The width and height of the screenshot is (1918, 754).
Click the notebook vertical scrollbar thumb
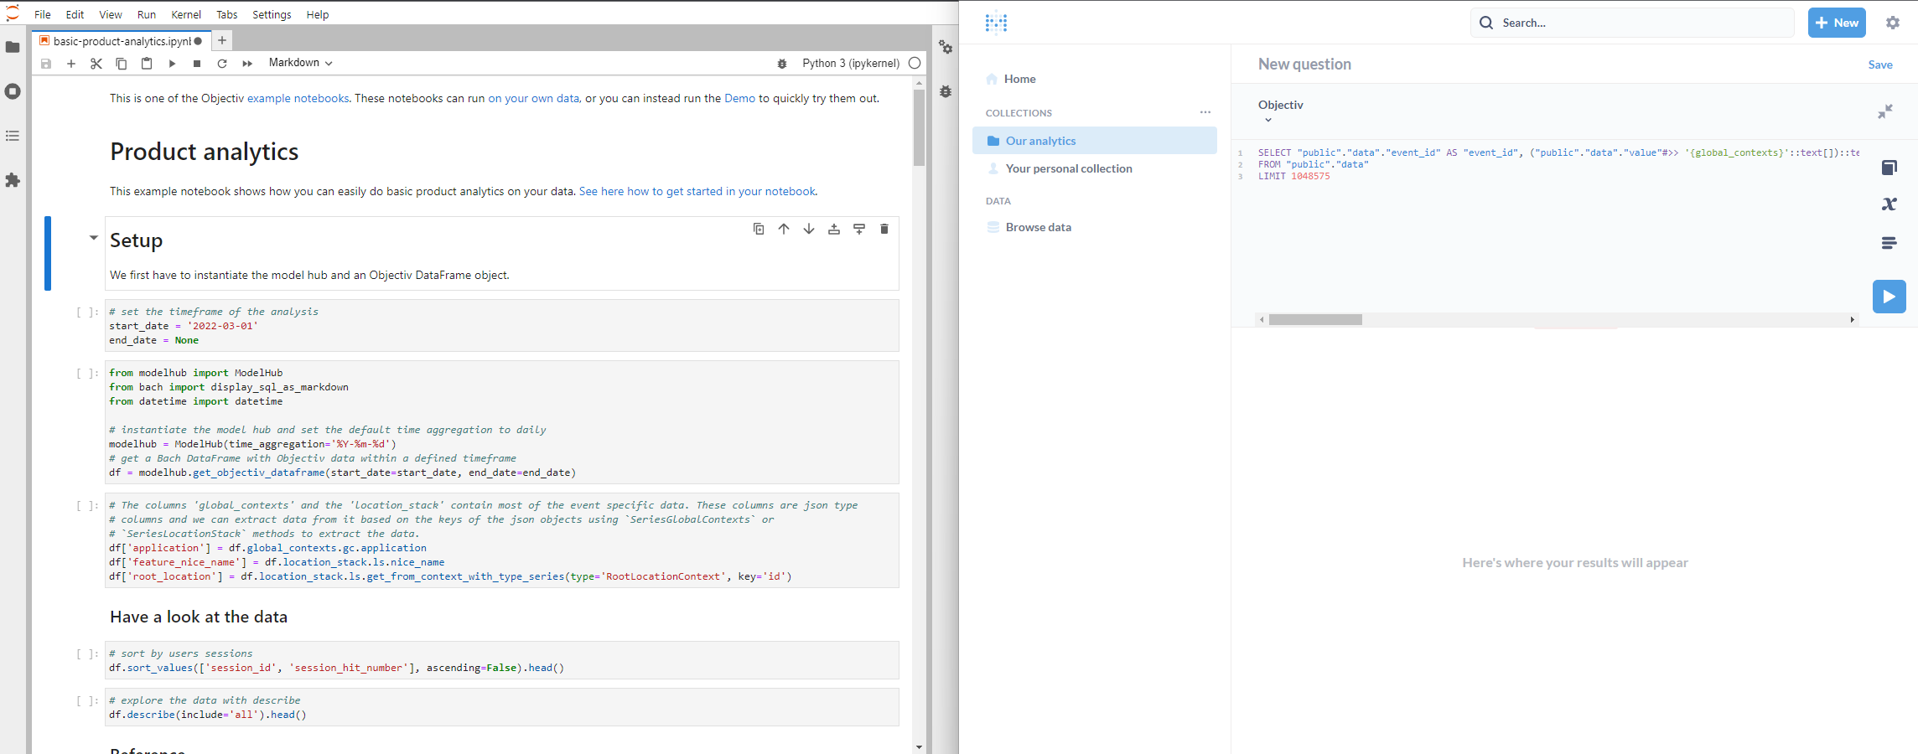click(x=919, y=128)
